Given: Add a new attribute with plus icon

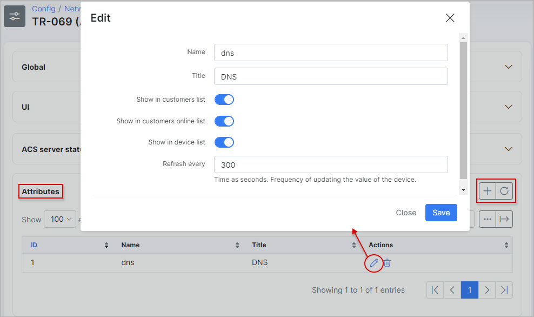Looking at the screenshot, I should pyautogui.click(x=488, y=191).
